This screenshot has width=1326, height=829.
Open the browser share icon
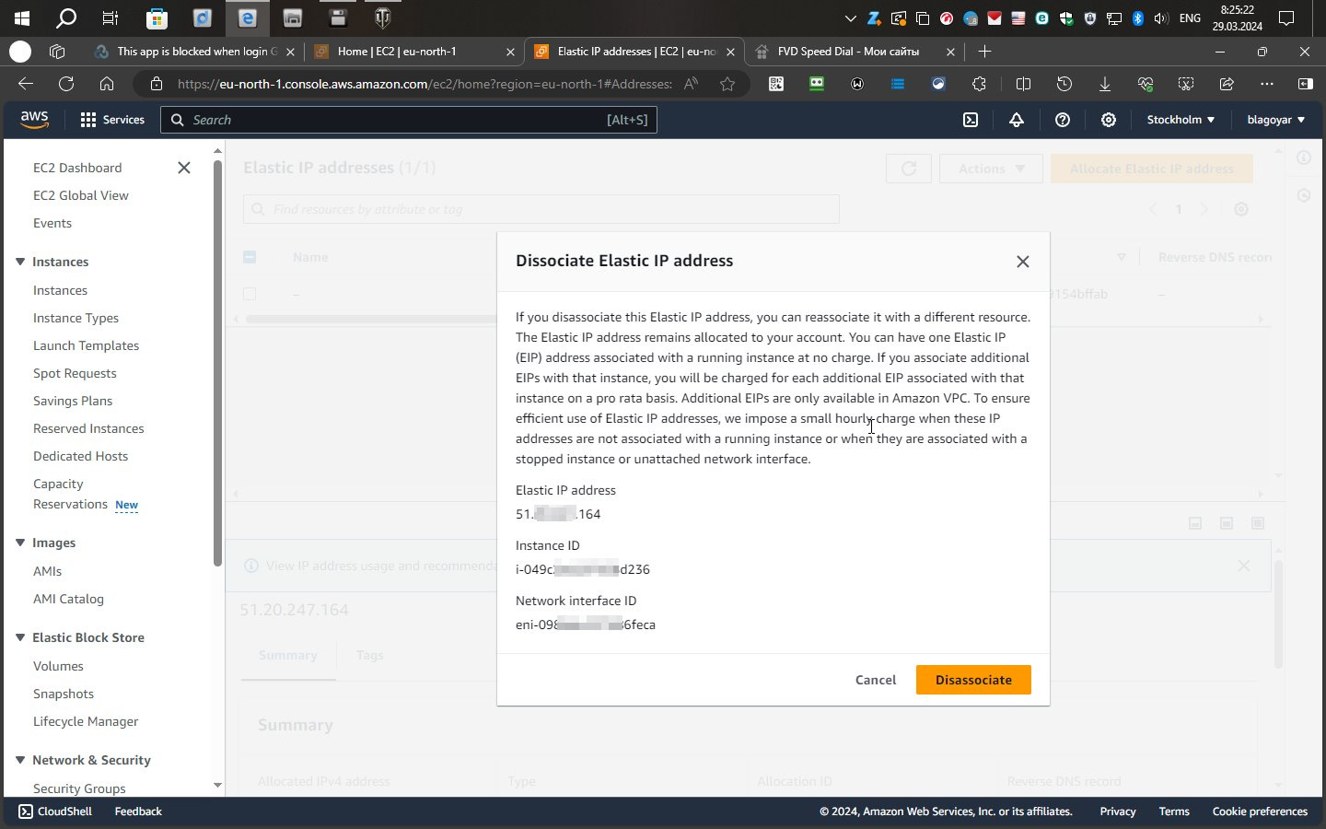pyautogui.click(x=1227, y=84)
